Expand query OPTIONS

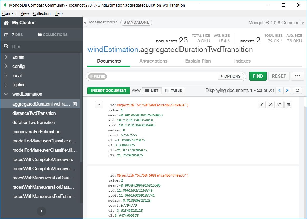click(231, 76)
